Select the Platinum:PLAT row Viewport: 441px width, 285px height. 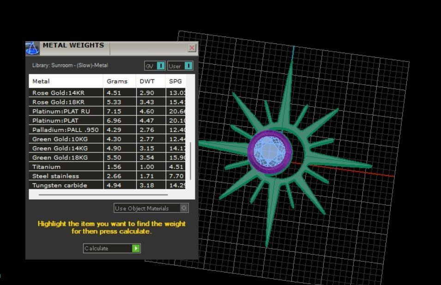click(x=107, y=121)
